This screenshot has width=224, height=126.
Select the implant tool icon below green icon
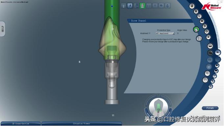tap(199, 38)
